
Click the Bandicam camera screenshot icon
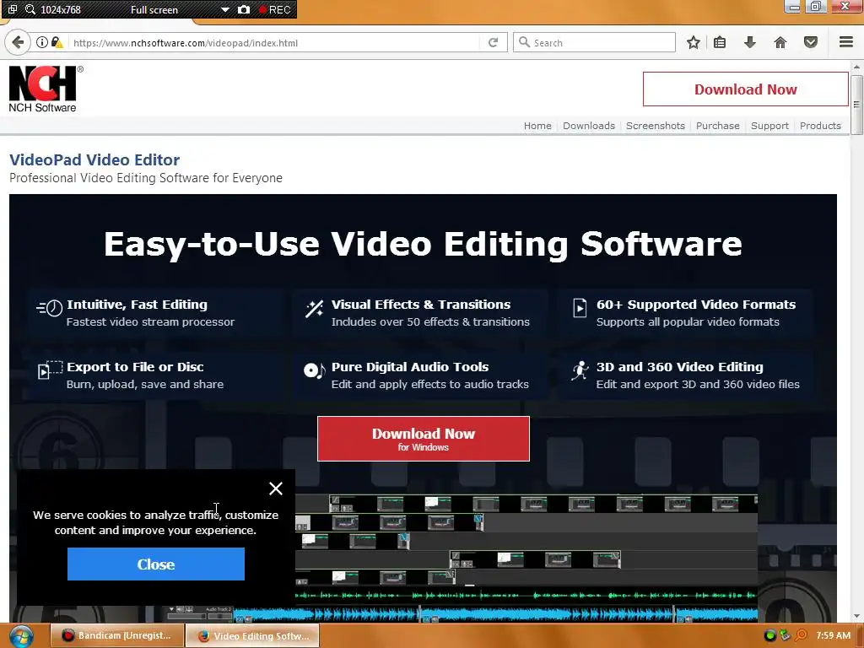(244, 9)
